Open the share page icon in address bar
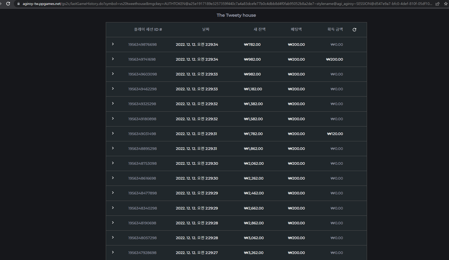 click(438, 4)
